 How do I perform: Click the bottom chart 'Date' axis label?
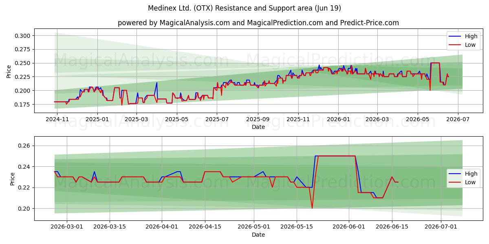258,235
